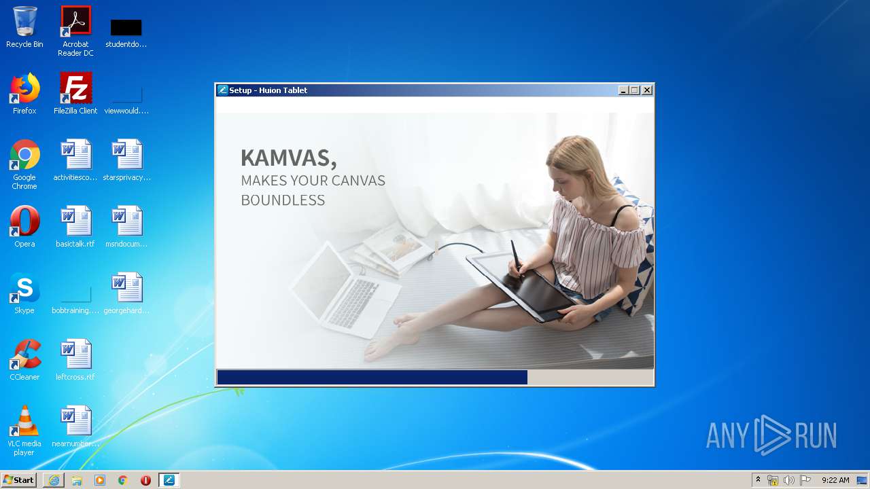870x489 pixels.
Task: Select the basictalk.rtf document
Action: [x=75, y=227]
